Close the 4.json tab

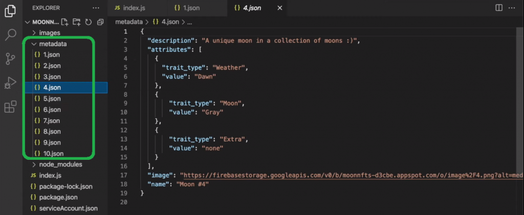click(280, 8)
